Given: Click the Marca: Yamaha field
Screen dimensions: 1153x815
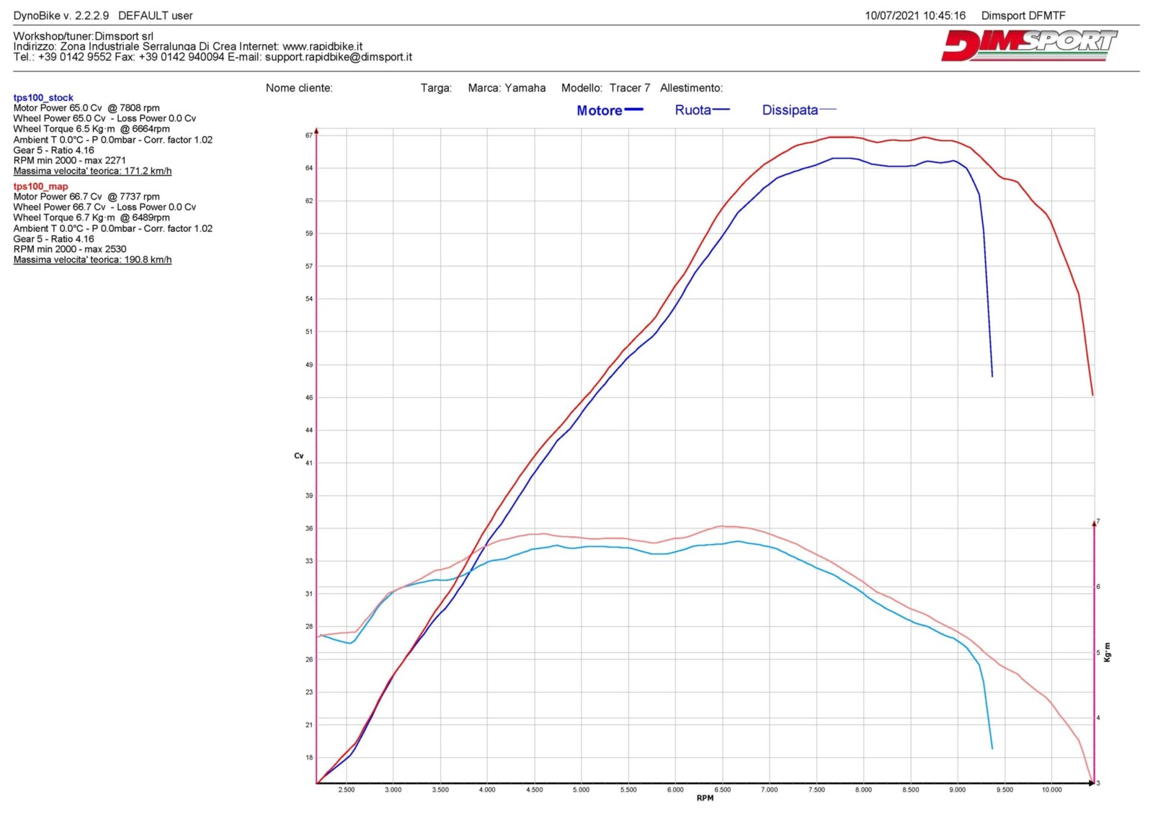Looking at the screenshot, I should point(507,88).
